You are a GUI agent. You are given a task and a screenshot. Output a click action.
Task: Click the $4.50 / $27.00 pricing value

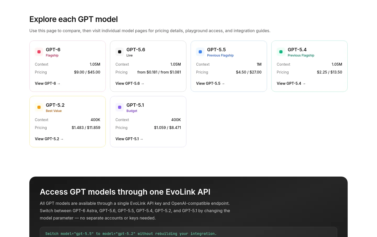(249, 72)
